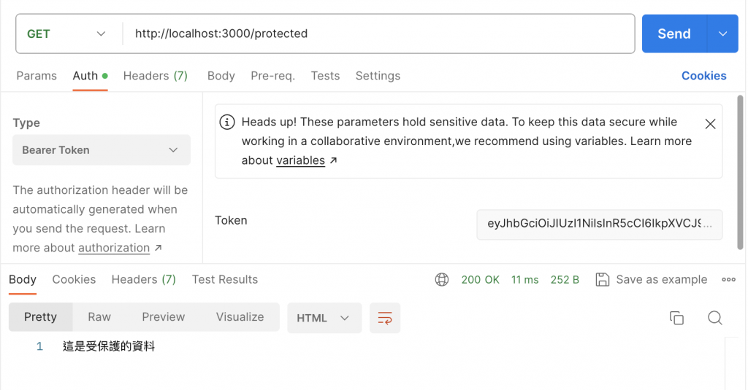
Task: Follow the variables link
Action: click(x=300, y=160)
